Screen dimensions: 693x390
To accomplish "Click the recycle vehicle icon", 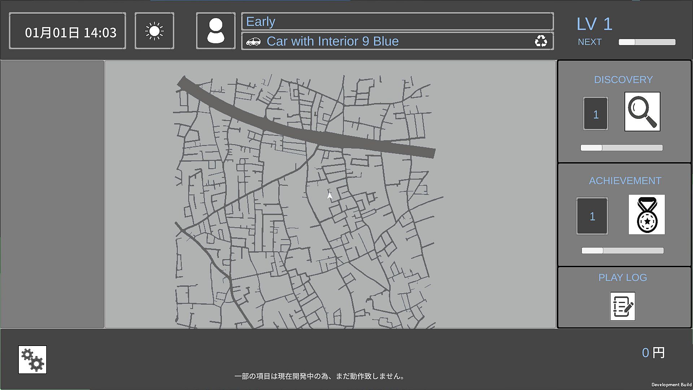I will coord(541,41).
